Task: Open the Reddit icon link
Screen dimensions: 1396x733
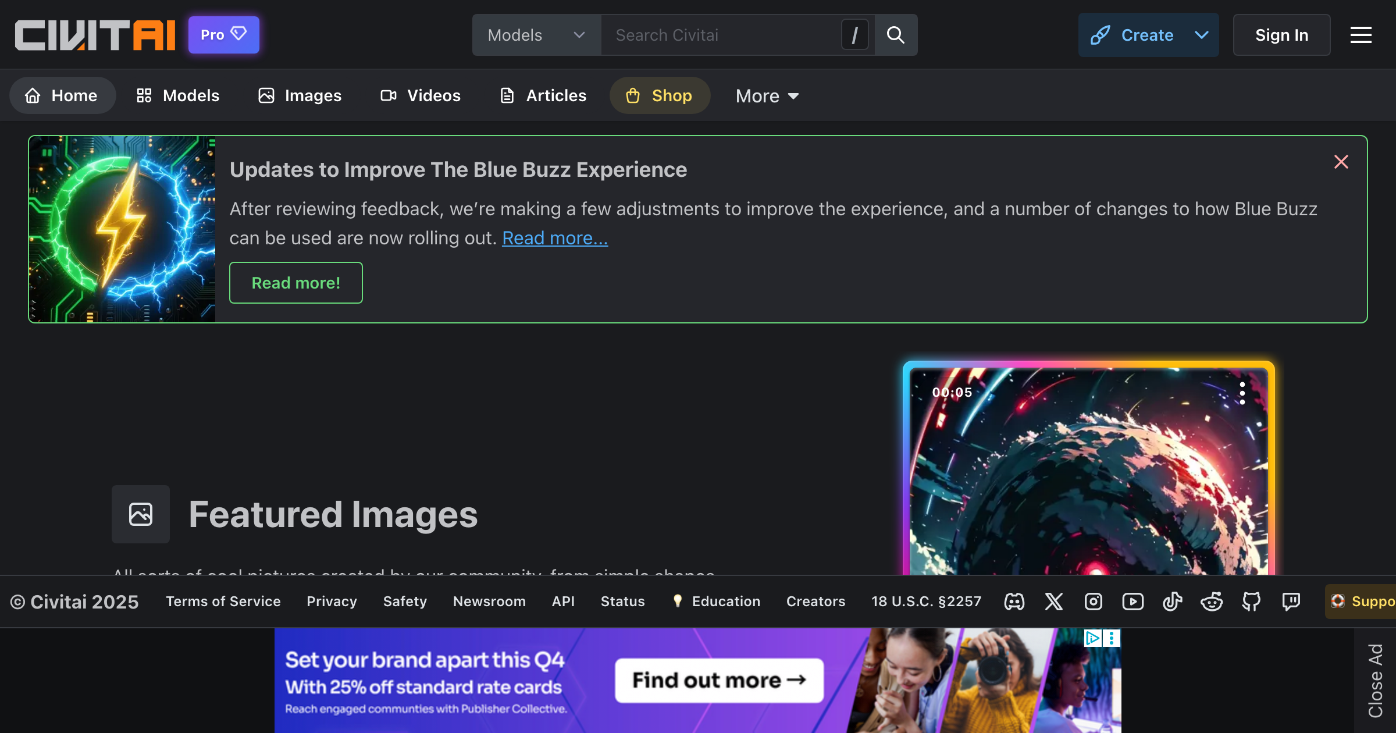Action: [x=1212, y=602]
